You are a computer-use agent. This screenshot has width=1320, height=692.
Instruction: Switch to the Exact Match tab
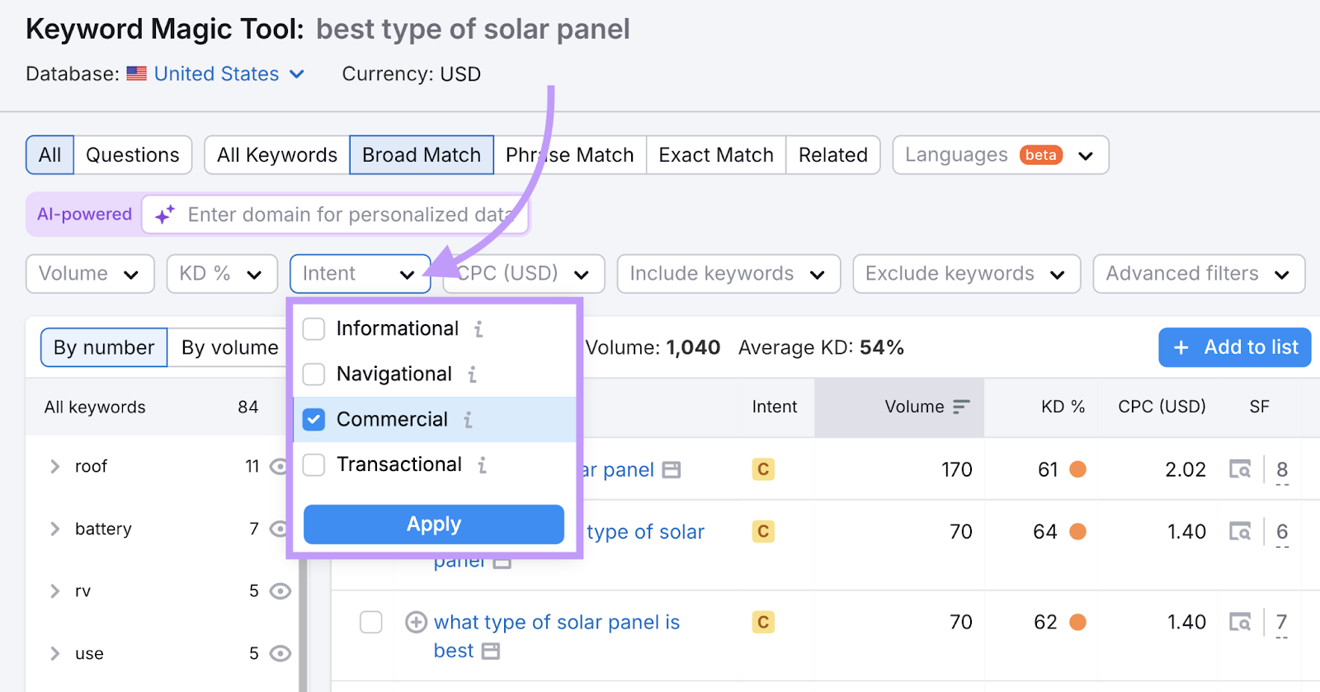click(x=715, y=154)
